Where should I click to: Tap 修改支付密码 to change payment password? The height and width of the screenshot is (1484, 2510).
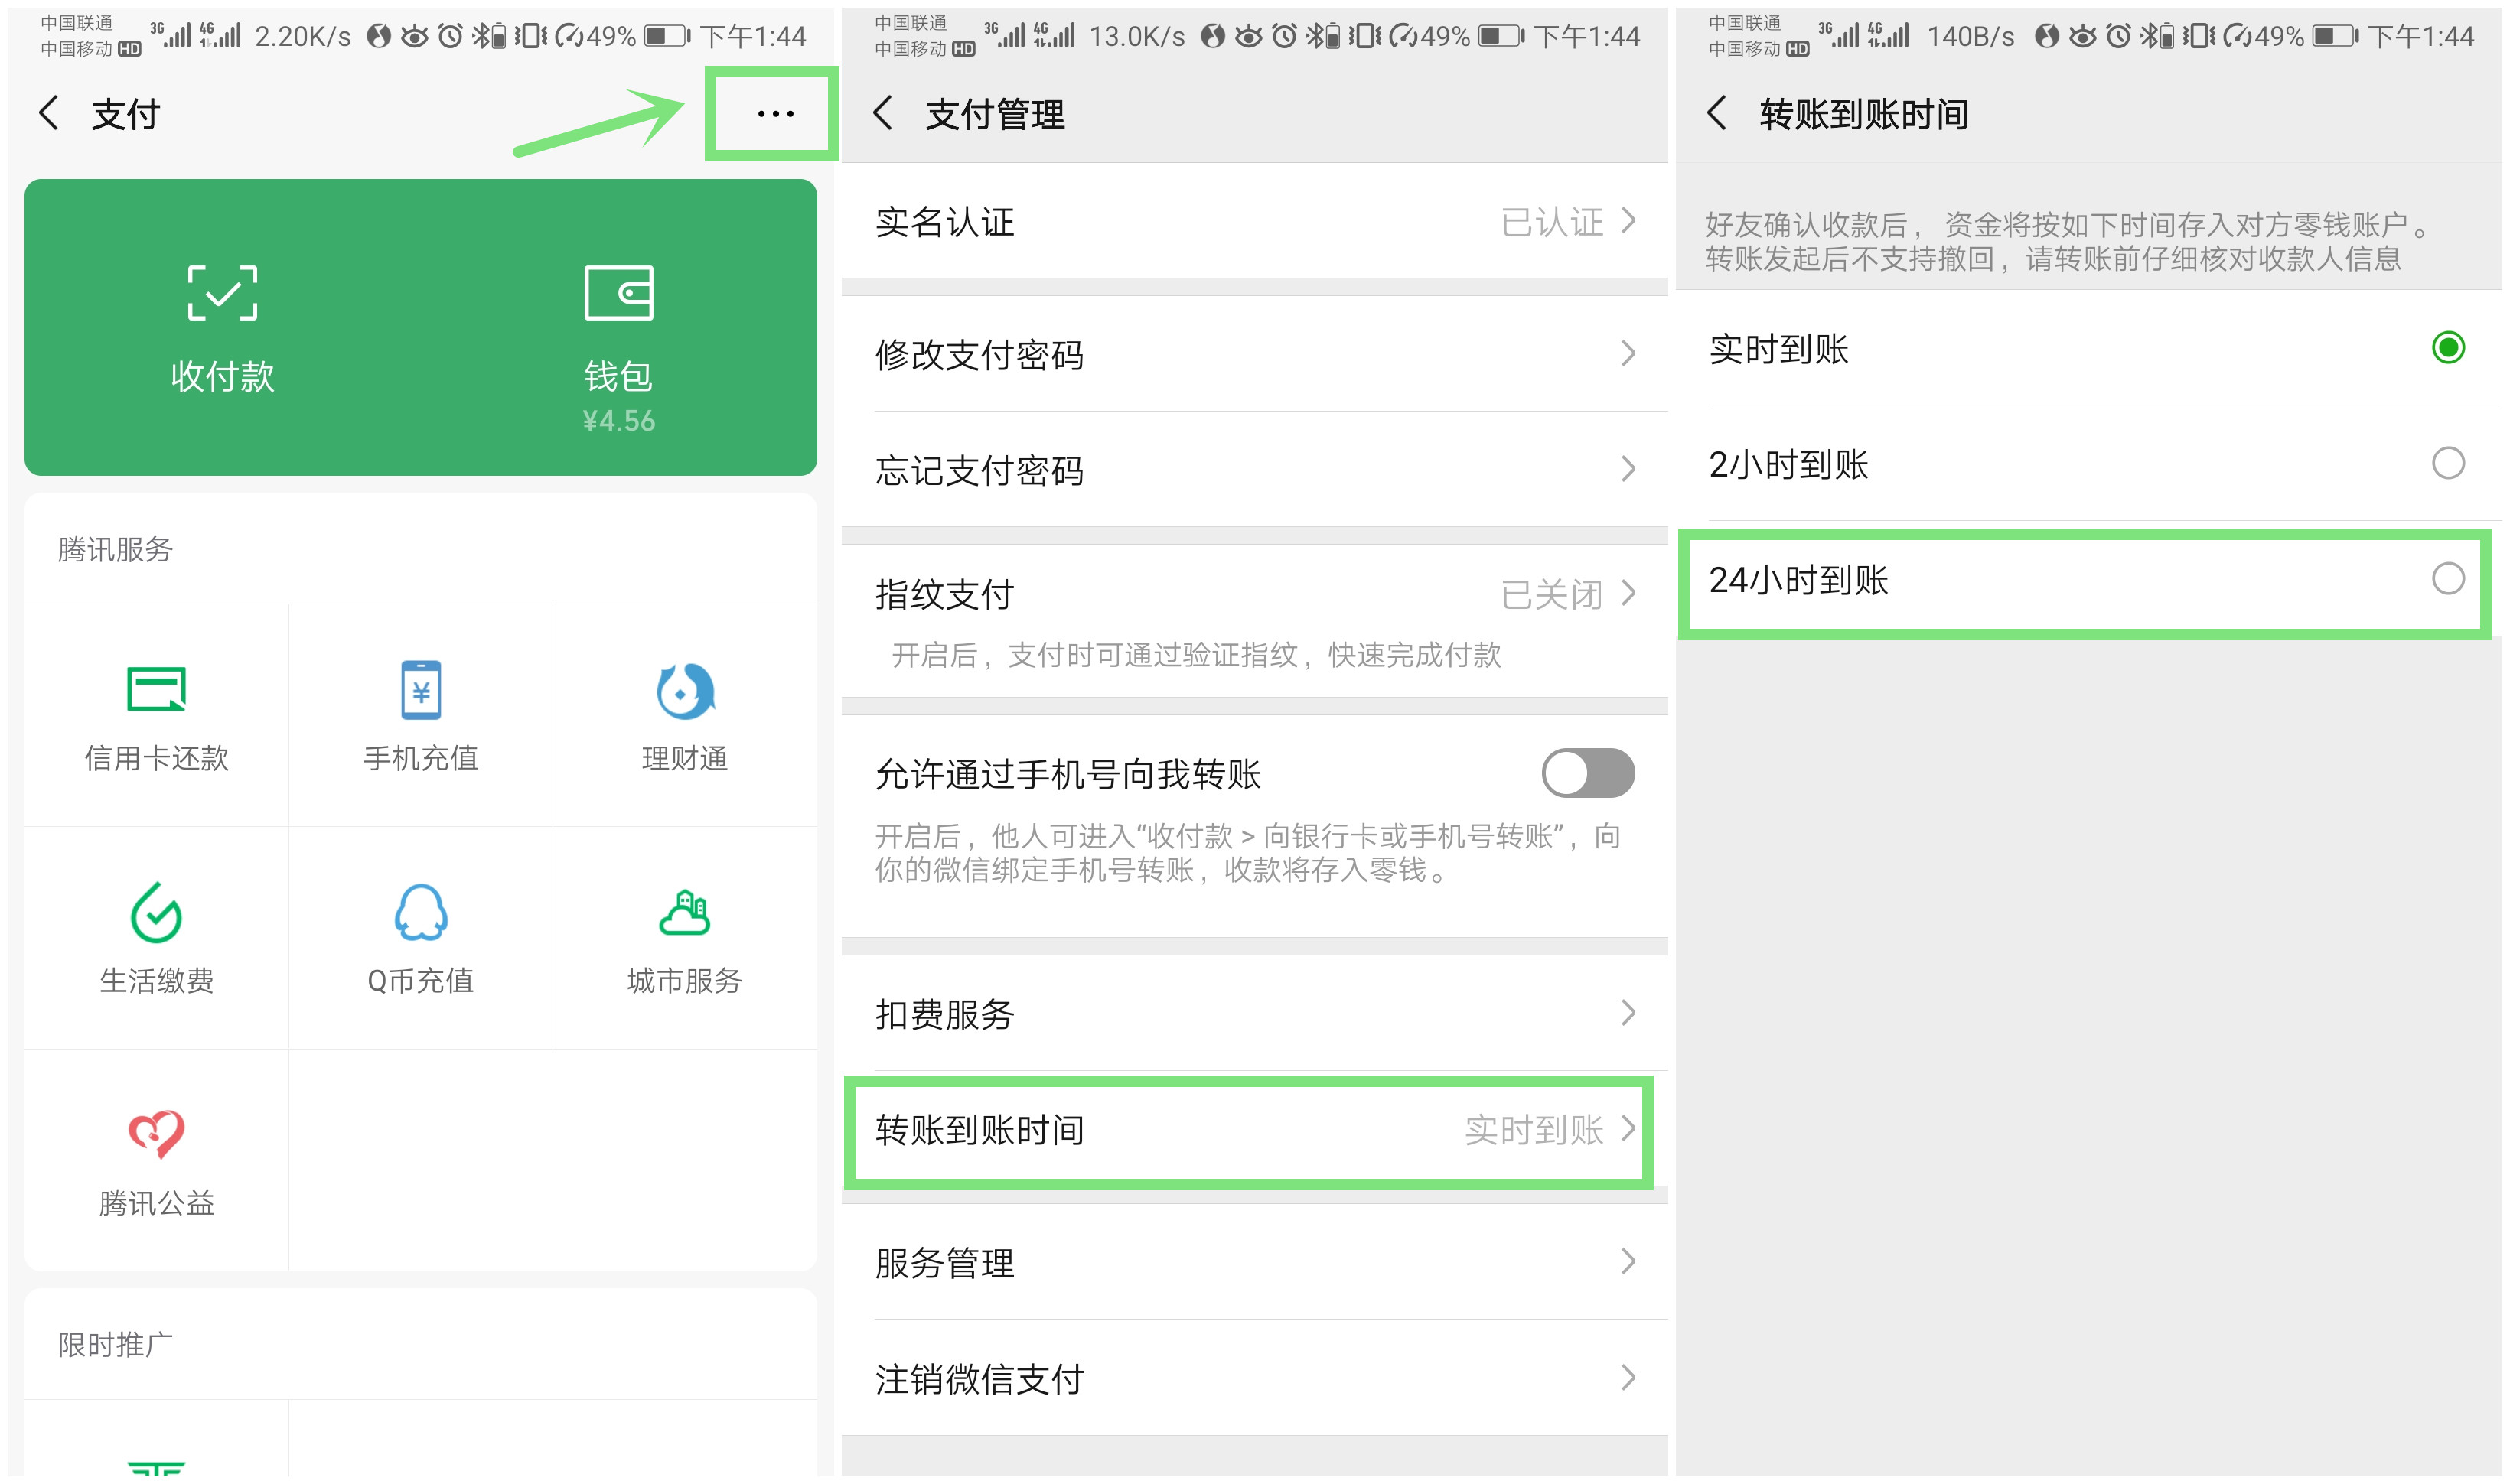click(1256, 354)
